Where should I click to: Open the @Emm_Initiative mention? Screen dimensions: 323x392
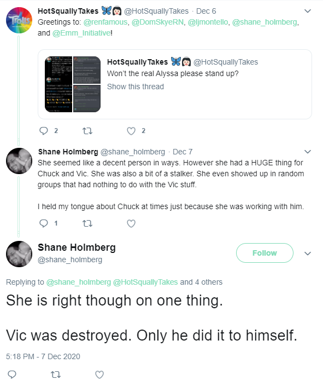(81, 33)
